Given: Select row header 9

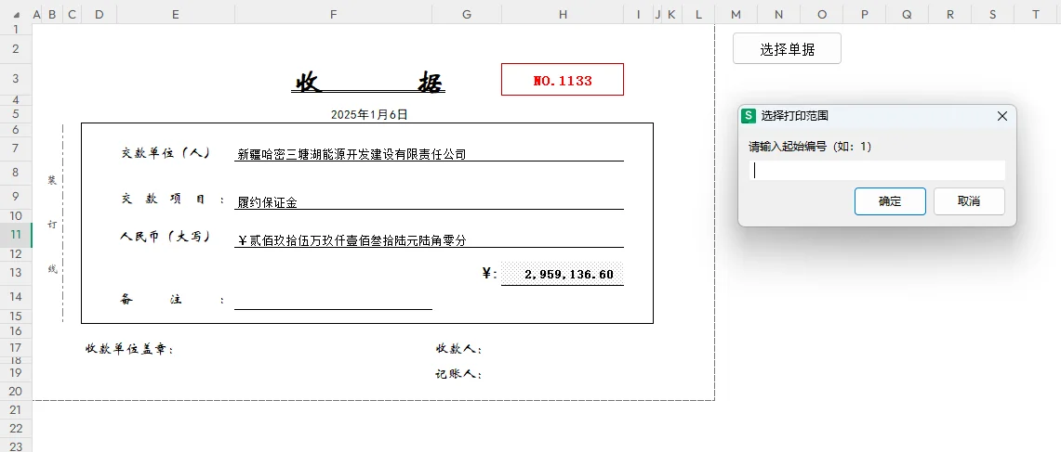Looking at the screenshot, I should click(x=16, y=197).
